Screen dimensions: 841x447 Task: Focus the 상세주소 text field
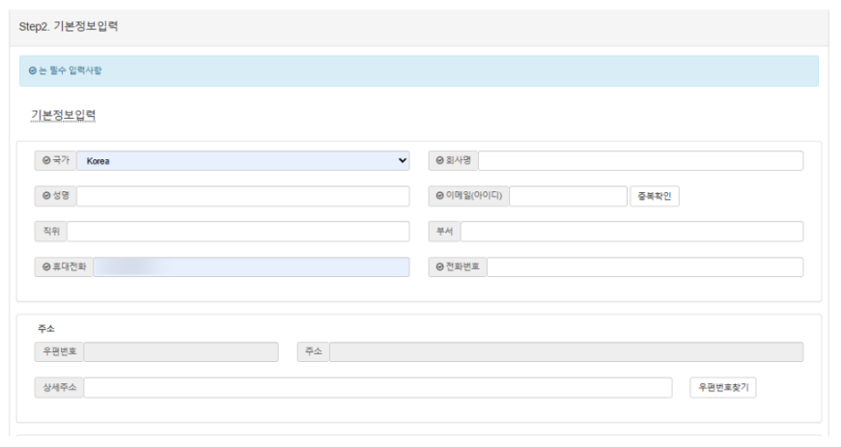378,387
